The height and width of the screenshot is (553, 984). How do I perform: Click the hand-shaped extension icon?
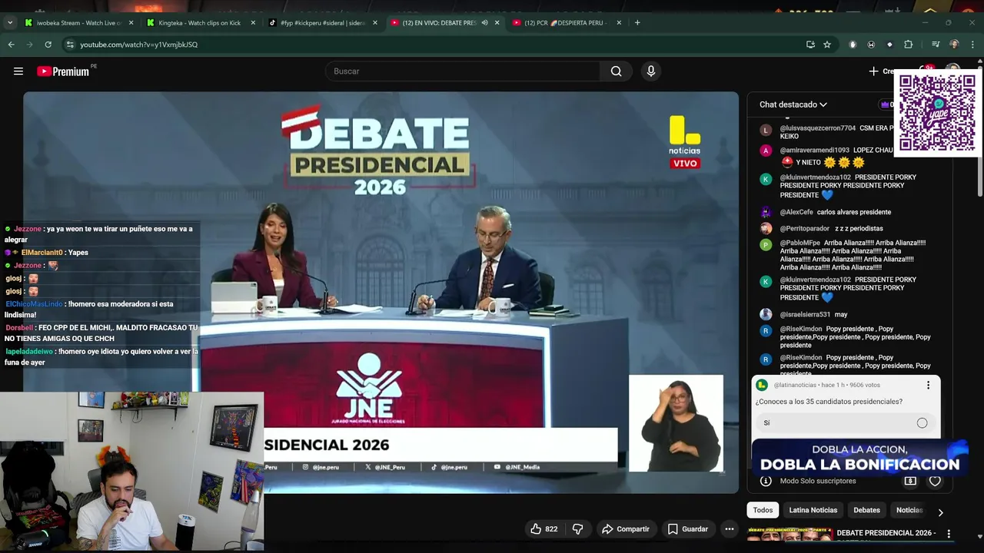[853, 45]
